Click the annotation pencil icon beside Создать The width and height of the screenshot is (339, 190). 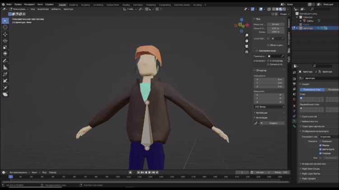point(256,123)
